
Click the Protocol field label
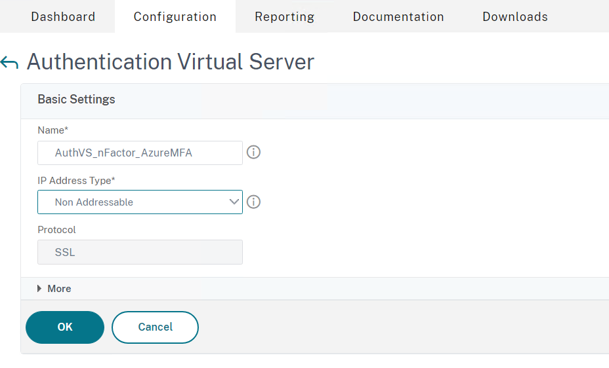56,230
